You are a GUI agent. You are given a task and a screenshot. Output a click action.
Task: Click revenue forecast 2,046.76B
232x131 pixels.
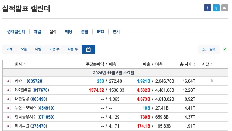[x=165, y=81]
